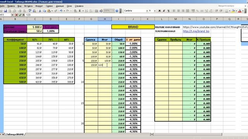Screen dimensions: 248x139
Task: Click the Insert Function fx icon
Action: point(24,15)
